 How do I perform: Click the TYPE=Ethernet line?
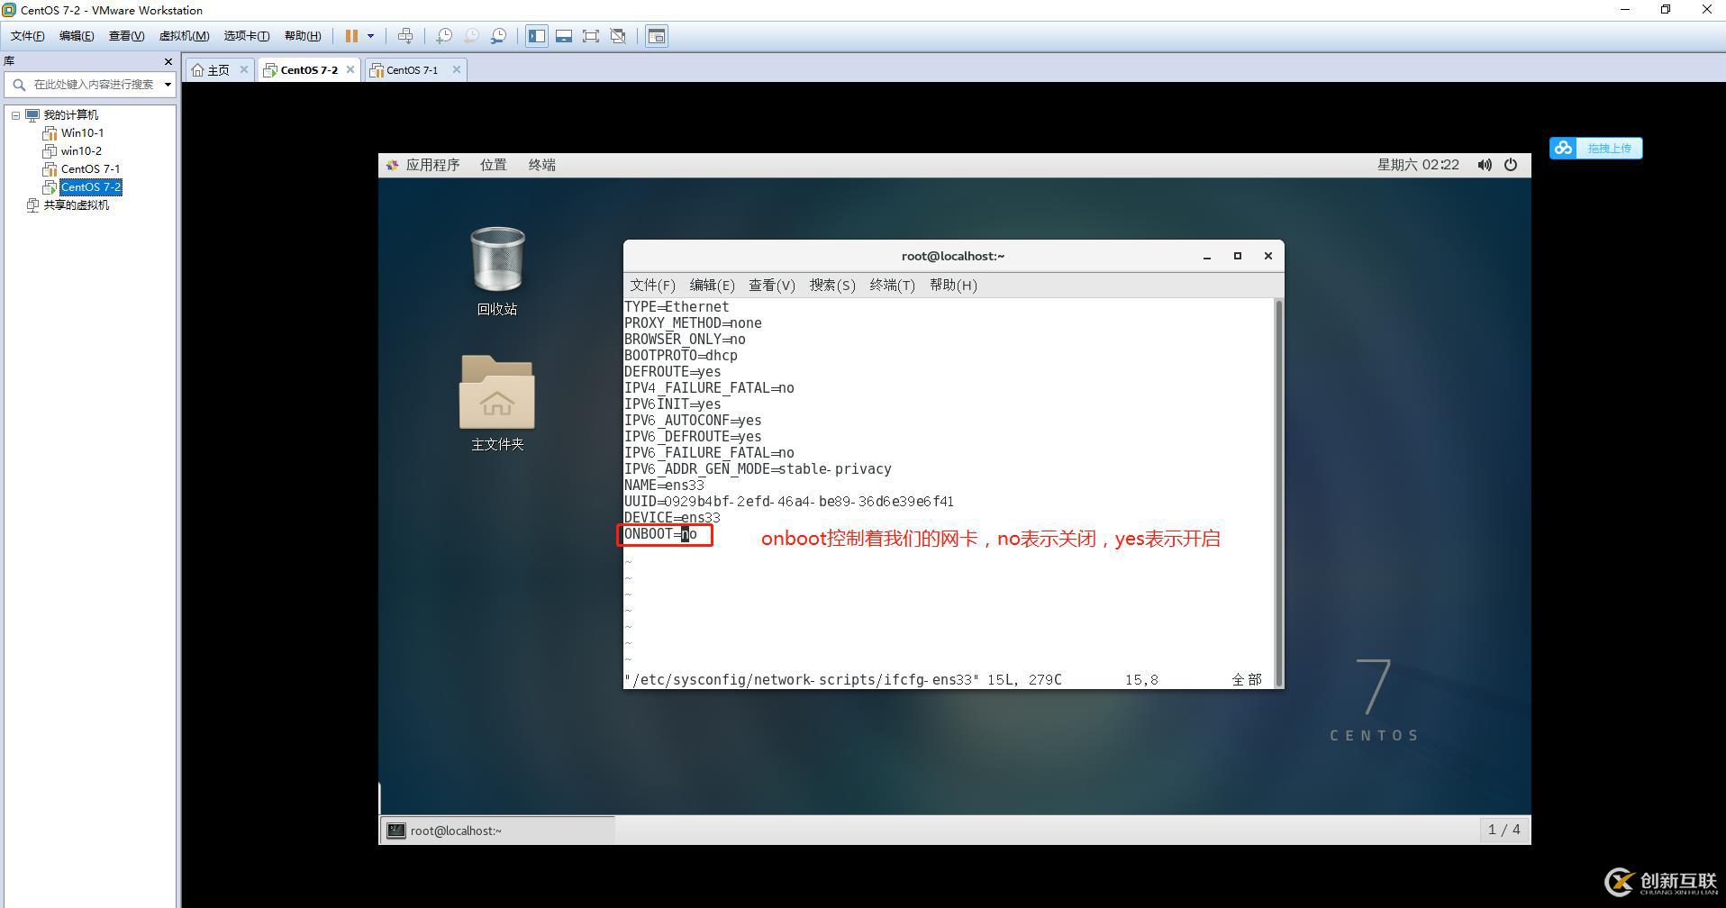tap(677, 307)
